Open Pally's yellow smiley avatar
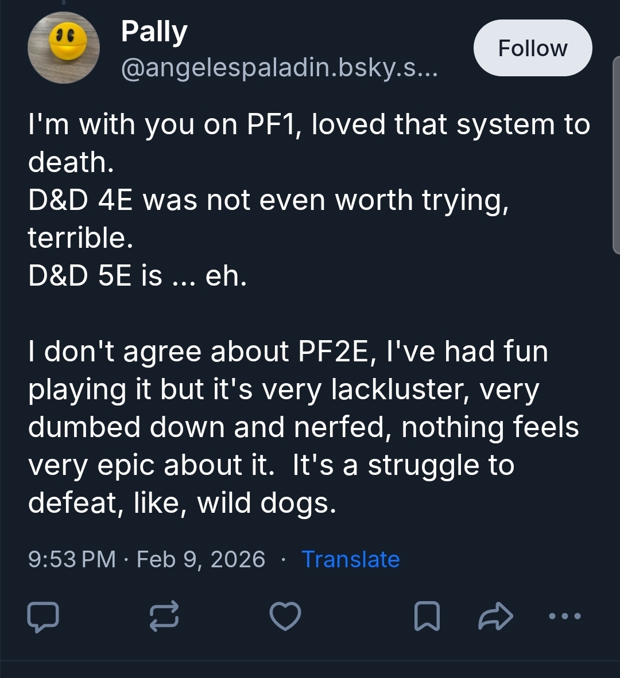Viewport: 620px width, 678px height. pyautogui.click(x=64, y=48)
